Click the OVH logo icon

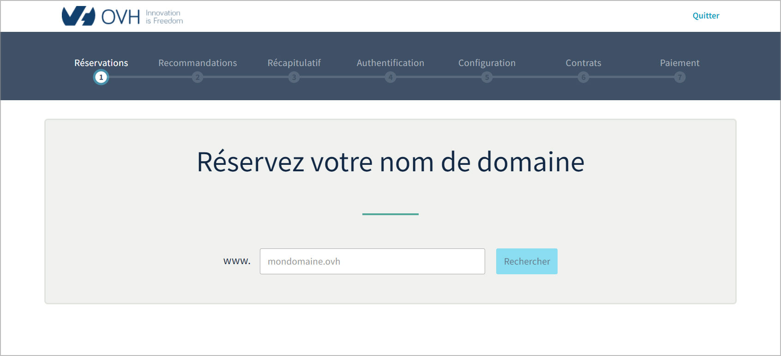click(x=78, y=16)
